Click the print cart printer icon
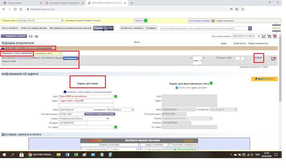Screen dimensions: 286x168 pyautogui.click(x=36, y=36)
